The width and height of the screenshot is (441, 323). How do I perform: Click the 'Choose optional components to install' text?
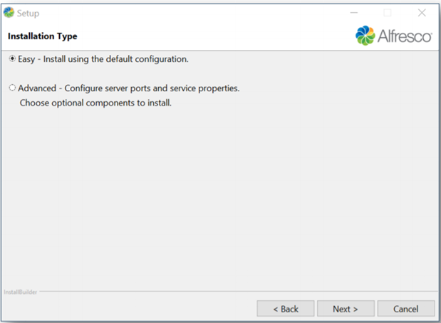pyautogui.click(x=95, y=103)
